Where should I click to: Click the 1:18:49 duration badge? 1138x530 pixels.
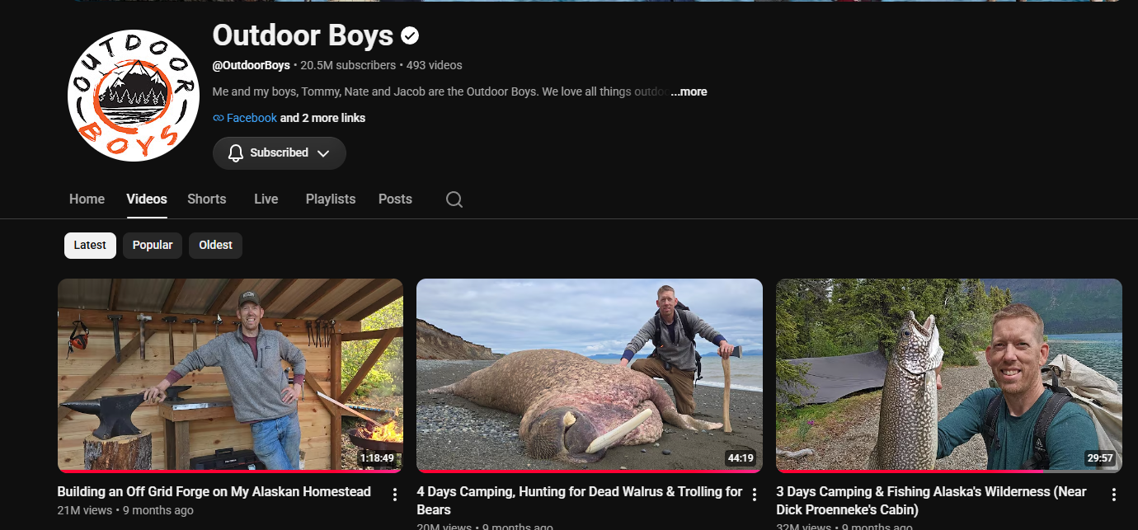point(377,458)
